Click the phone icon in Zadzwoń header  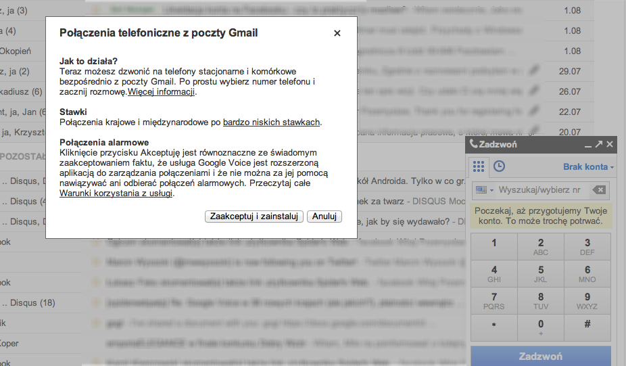click(x=473, y=144)
